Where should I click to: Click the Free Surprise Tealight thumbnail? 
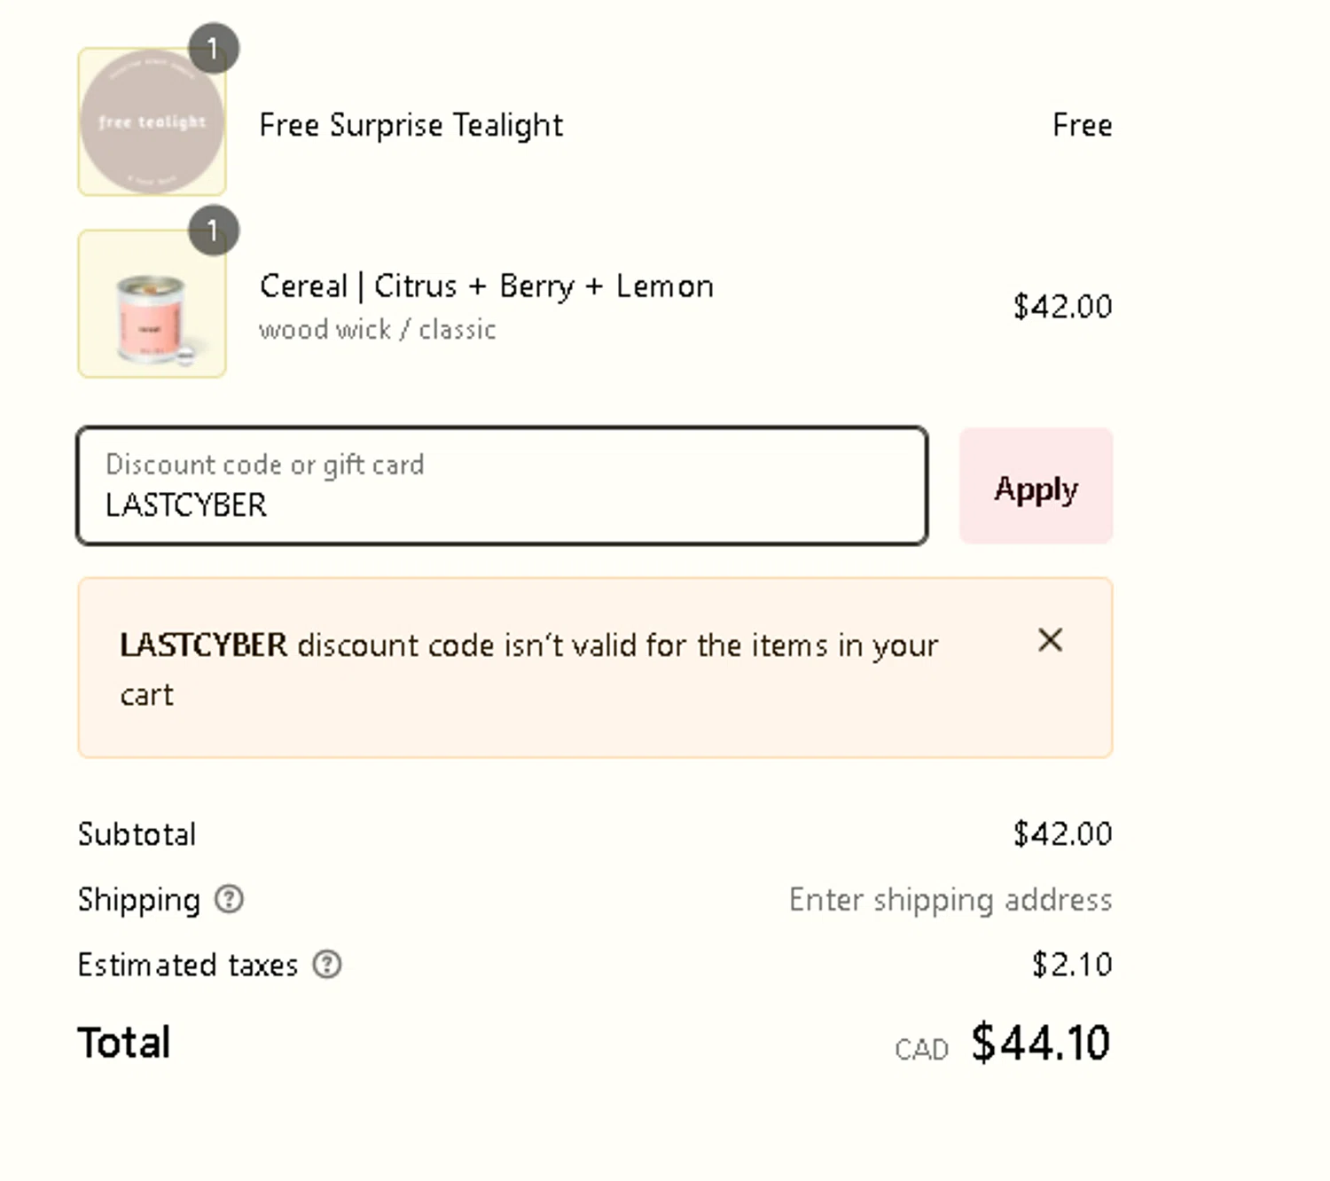point(152,122)
